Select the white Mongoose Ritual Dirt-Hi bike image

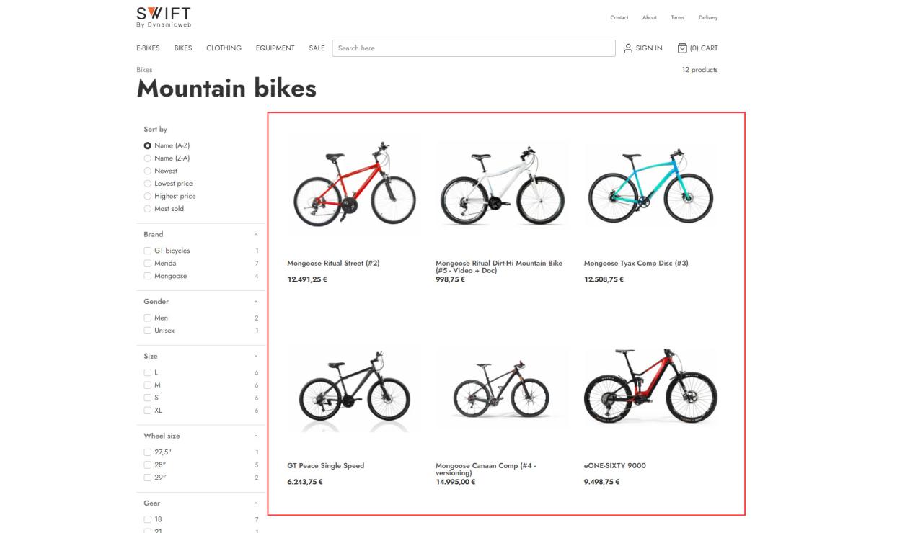[503, 185]
